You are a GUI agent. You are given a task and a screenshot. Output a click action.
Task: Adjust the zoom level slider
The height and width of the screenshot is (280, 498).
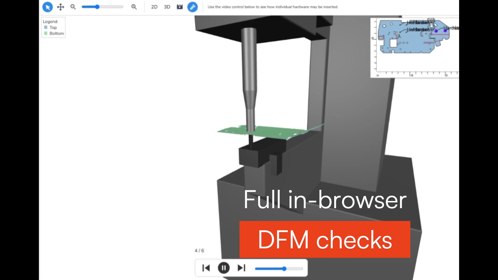pos(102,7)
